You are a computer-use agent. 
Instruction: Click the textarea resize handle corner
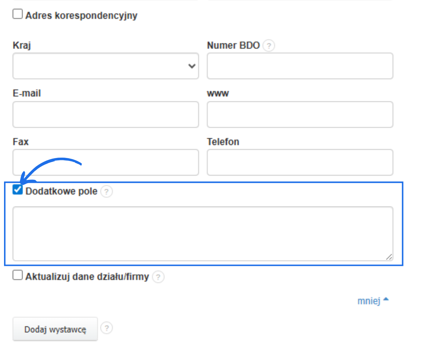[x=389, y=257]
